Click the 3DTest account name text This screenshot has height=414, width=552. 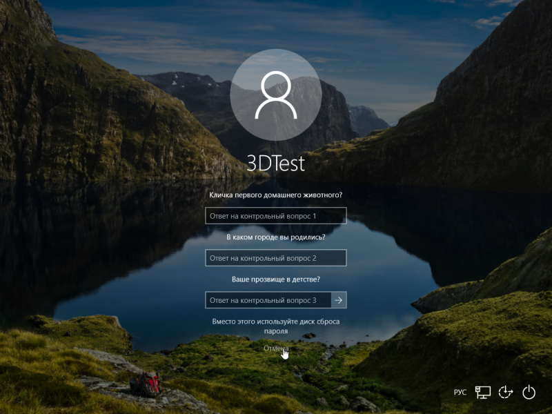coord(275,162)
